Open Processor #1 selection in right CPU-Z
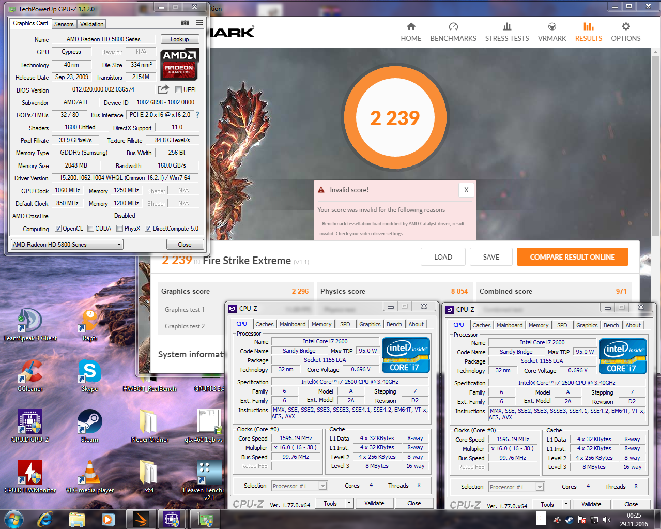Viewport: 661px width, 529px height. [x=516, y=487]
